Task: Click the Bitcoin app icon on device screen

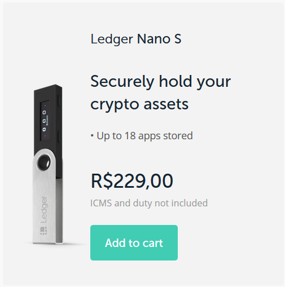Action: (x=44, y=121)
